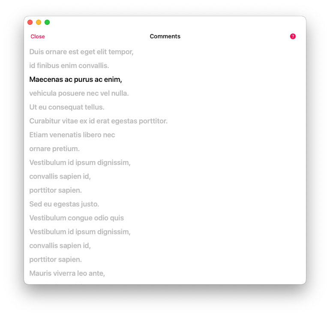Click "Vestibulum id ipsum dignissim," below "Vestibulum congue odio quis"

coord(80,232)
